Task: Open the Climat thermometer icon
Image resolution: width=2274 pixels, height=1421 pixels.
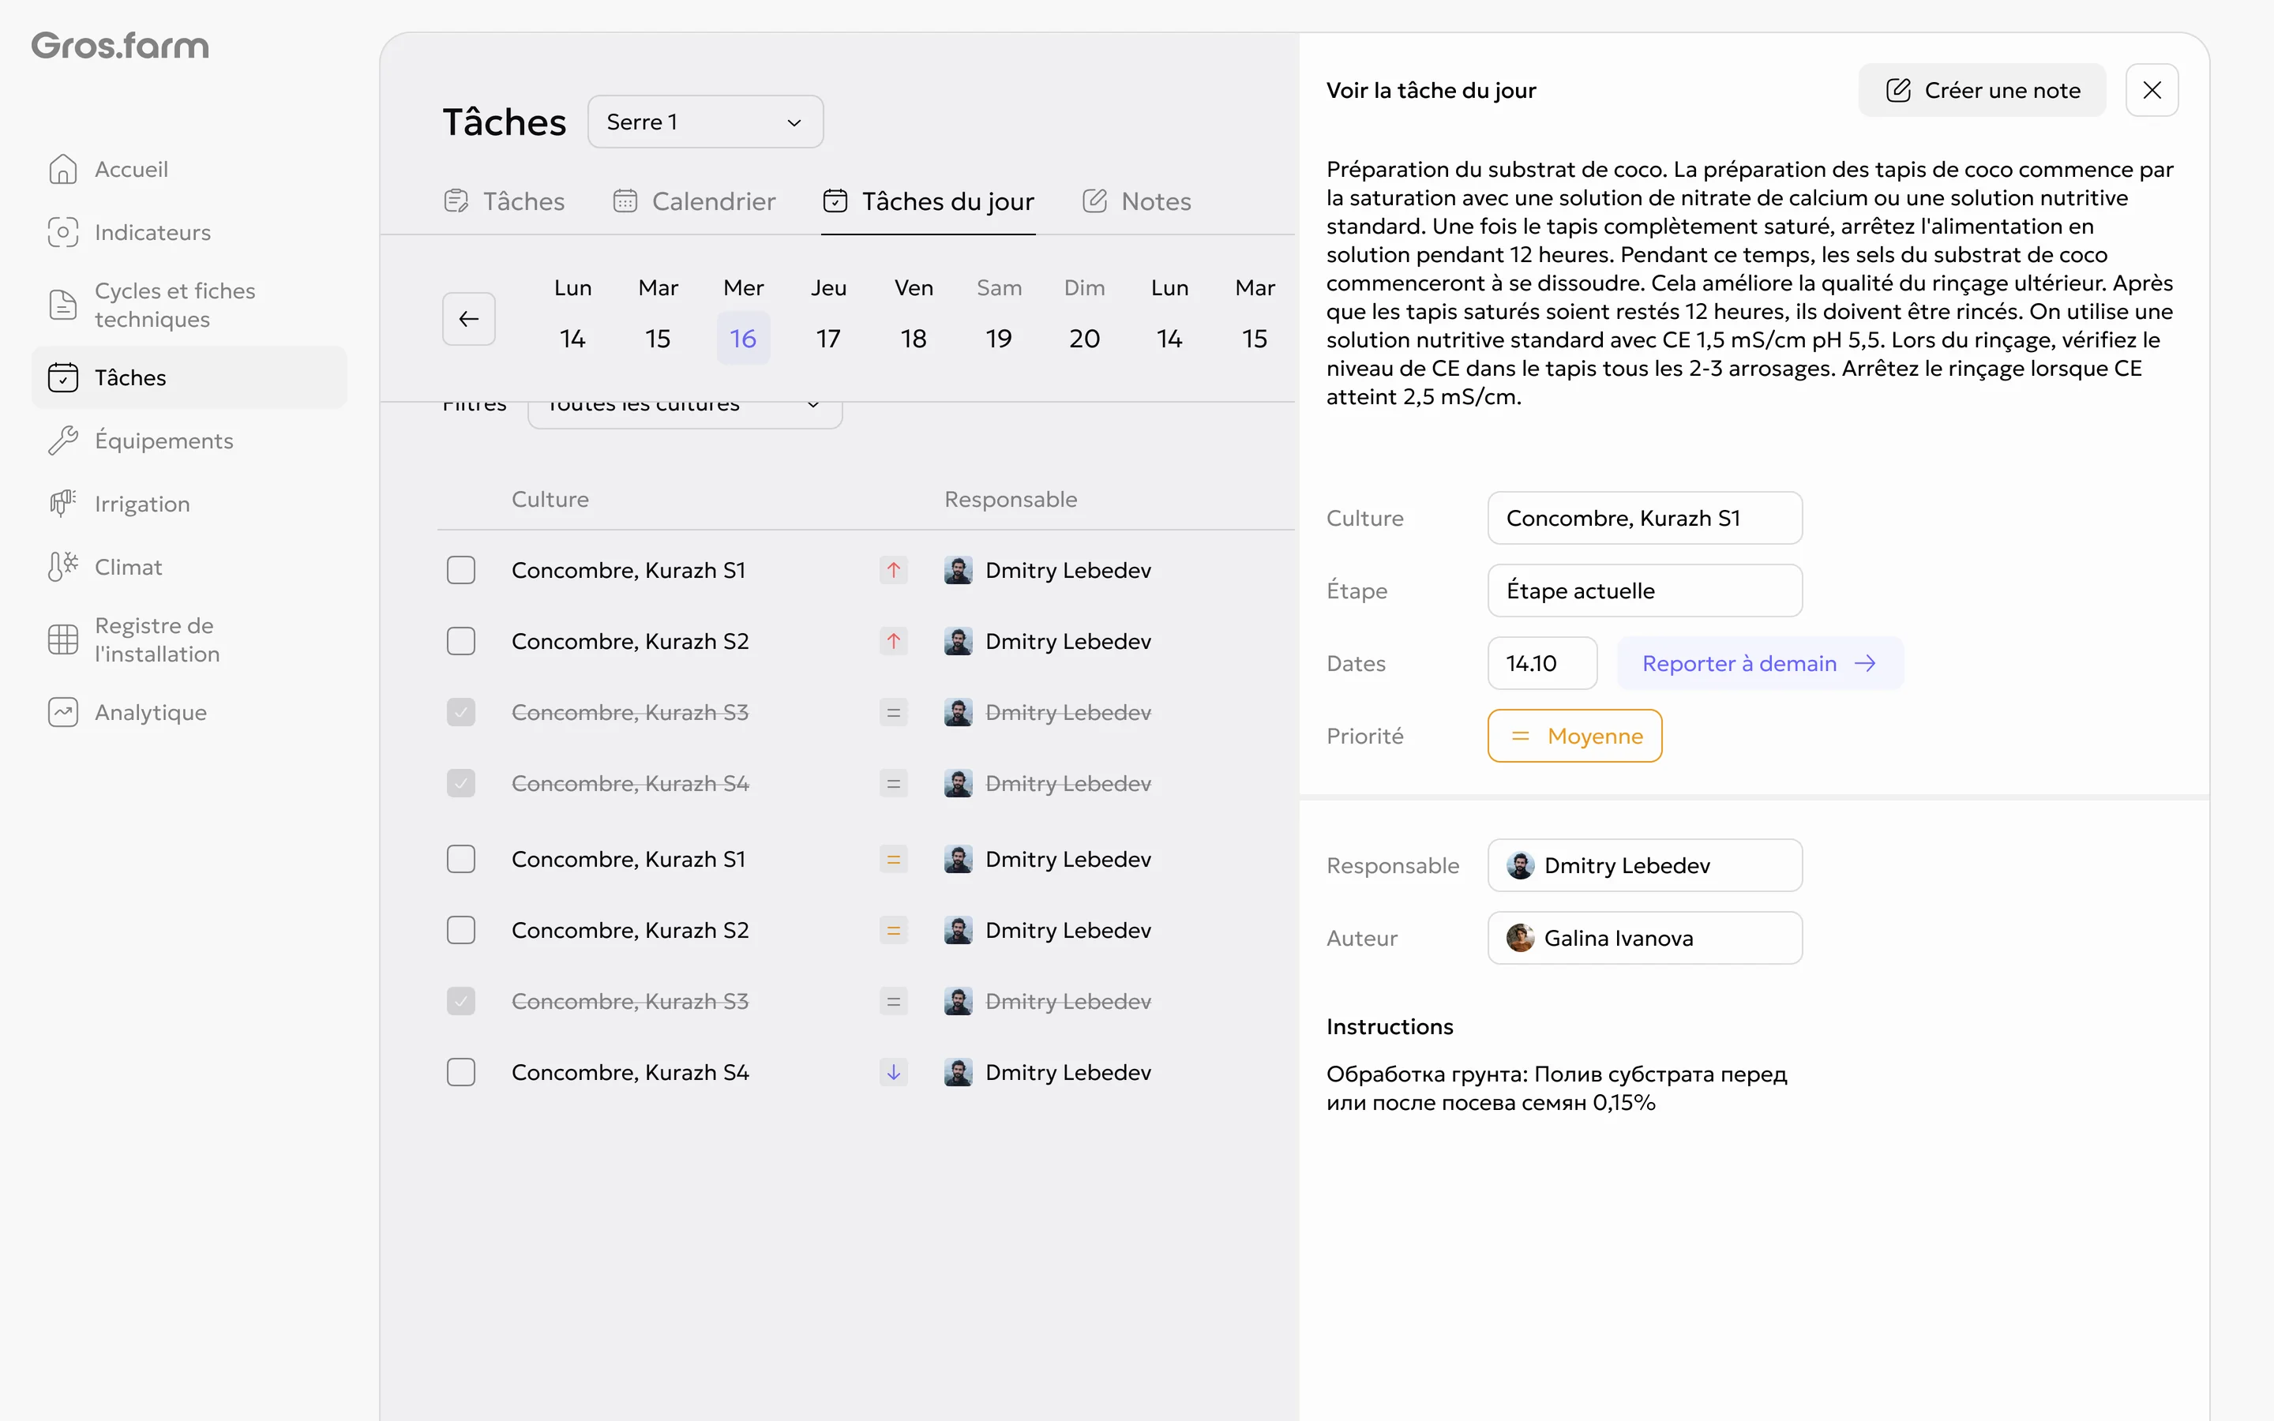Action: click(63, 567)
